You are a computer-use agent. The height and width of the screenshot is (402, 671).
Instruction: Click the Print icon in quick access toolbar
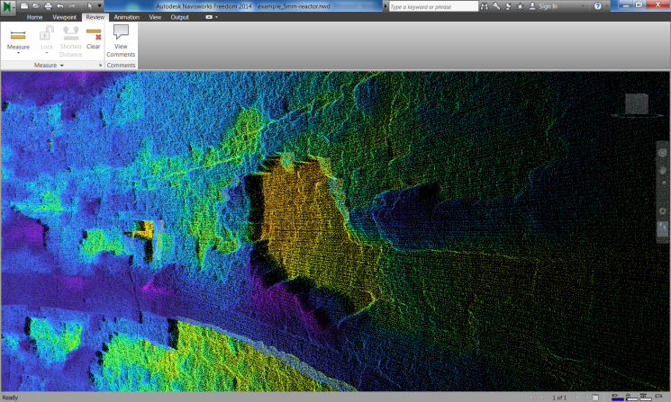[48, 5]
